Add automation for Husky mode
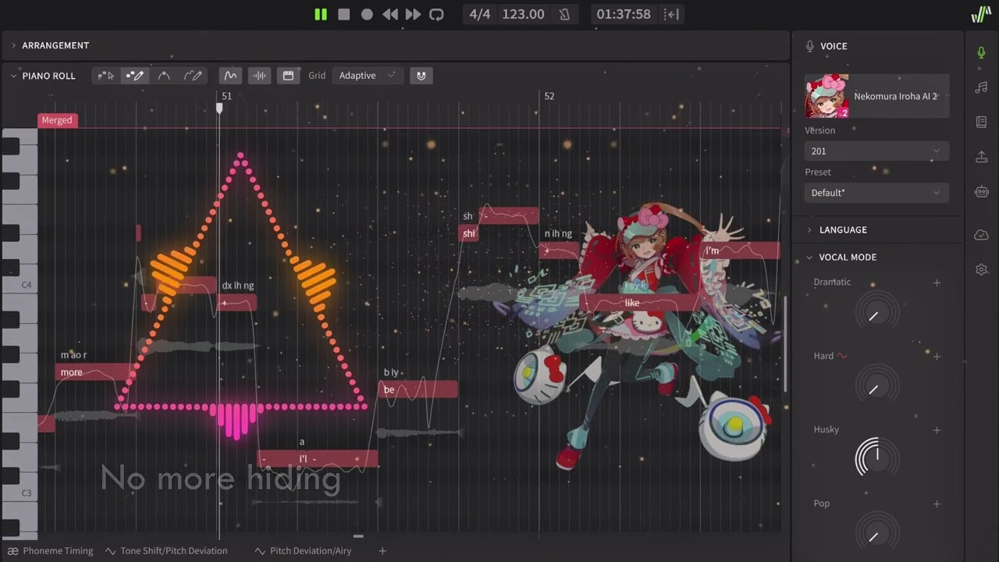 click(937, 430)
